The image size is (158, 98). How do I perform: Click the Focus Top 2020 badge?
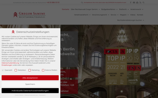tap(130, 66)
